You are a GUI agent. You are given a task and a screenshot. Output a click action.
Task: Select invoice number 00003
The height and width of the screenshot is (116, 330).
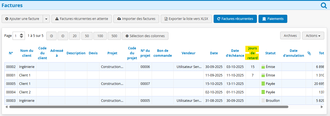tap(10, 100)
